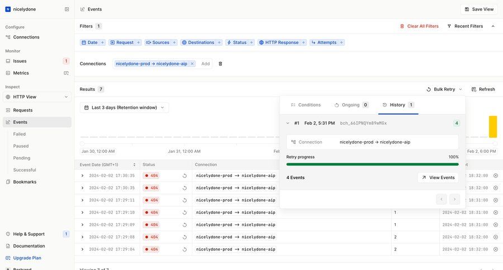Viewport: 503px width, 270px height.
Task: Clear All Filters
Action: 419,26
